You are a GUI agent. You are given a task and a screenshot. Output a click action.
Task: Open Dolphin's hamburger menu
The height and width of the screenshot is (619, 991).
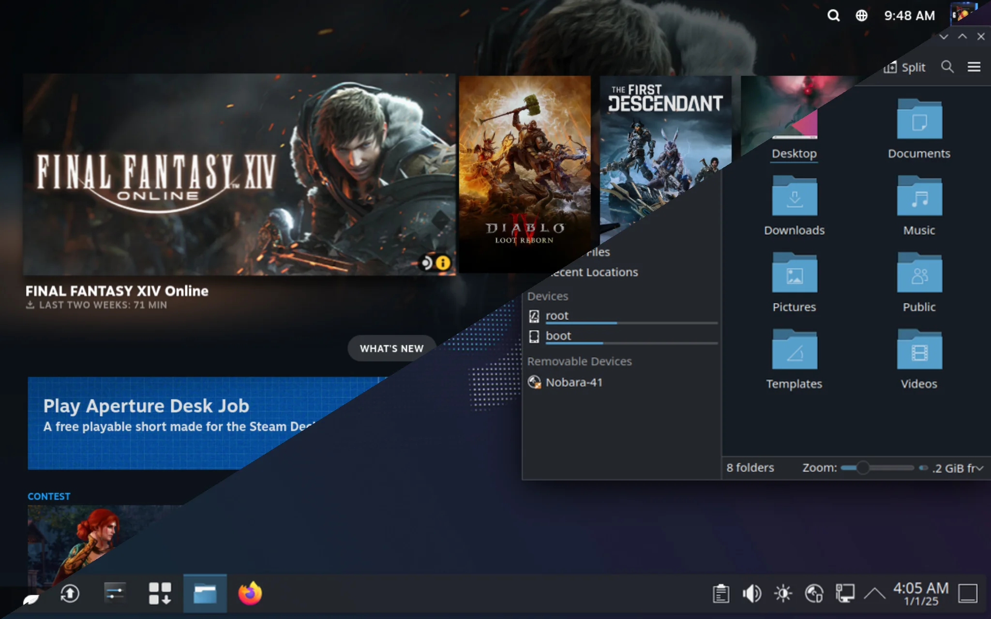973,67
